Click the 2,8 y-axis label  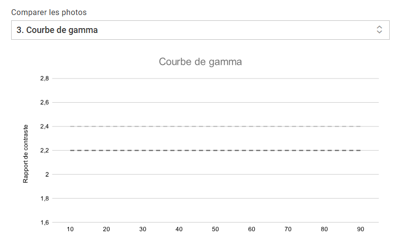pos(45,79)
